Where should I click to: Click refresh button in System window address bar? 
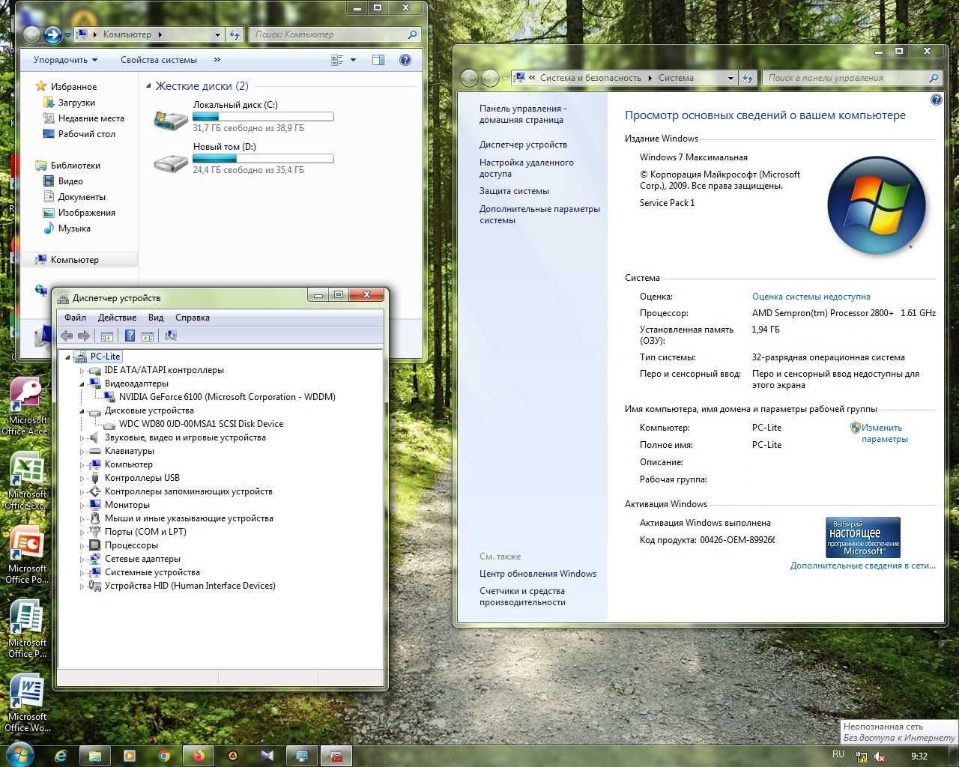point(748,78)
